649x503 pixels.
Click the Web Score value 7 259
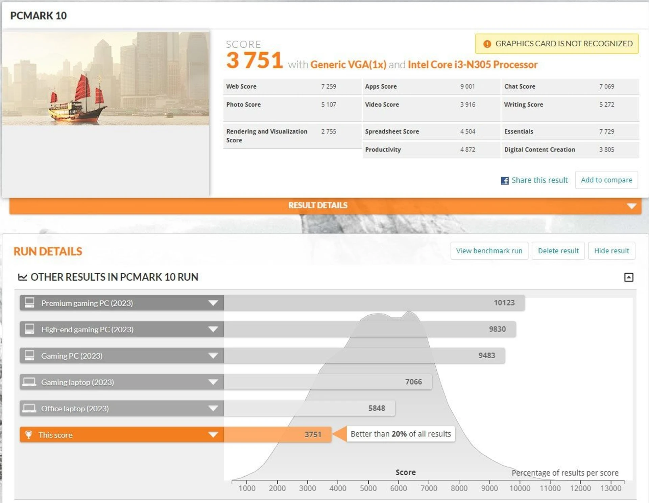click(329, 86)
